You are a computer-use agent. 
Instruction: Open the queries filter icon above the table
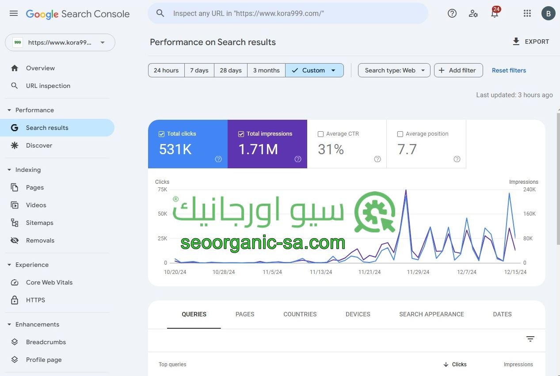click(530, 339)
